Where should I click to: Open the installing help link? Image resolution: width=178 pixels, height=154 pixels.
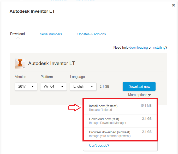click(159, 47)
